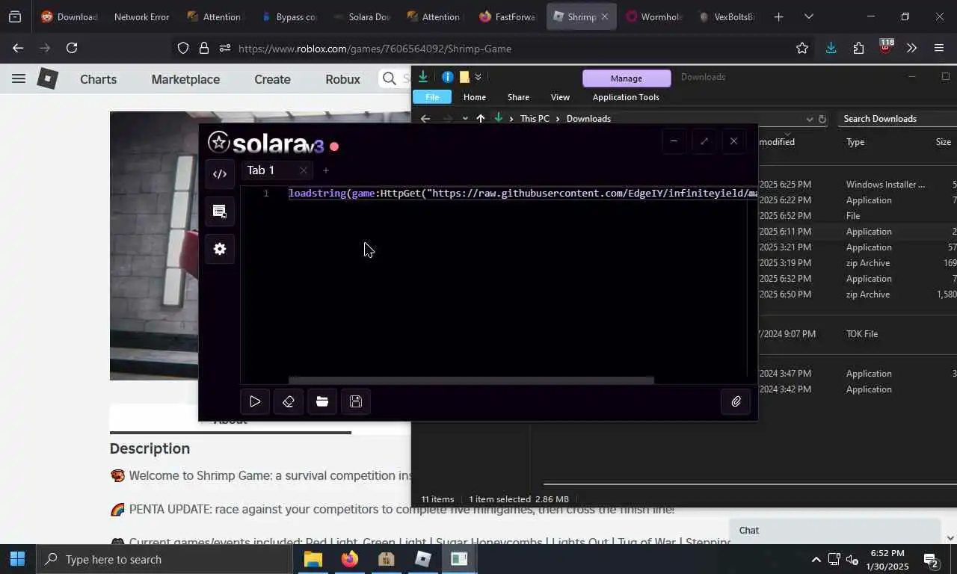Click the properties icon in Explorer quick access toolbar

[447, 77]
